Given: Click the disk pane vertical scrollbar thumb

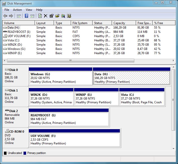Looking at the screenshot, I should (x=173, y=100).
